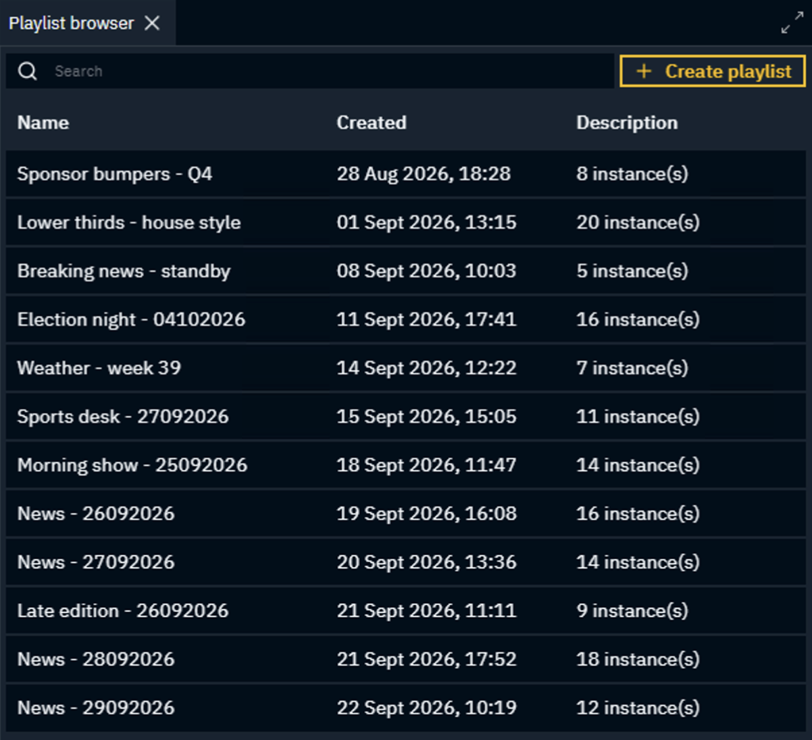Expand the panel with the arrows icon
Screen dimensions: 812x740
click(792, 23)
